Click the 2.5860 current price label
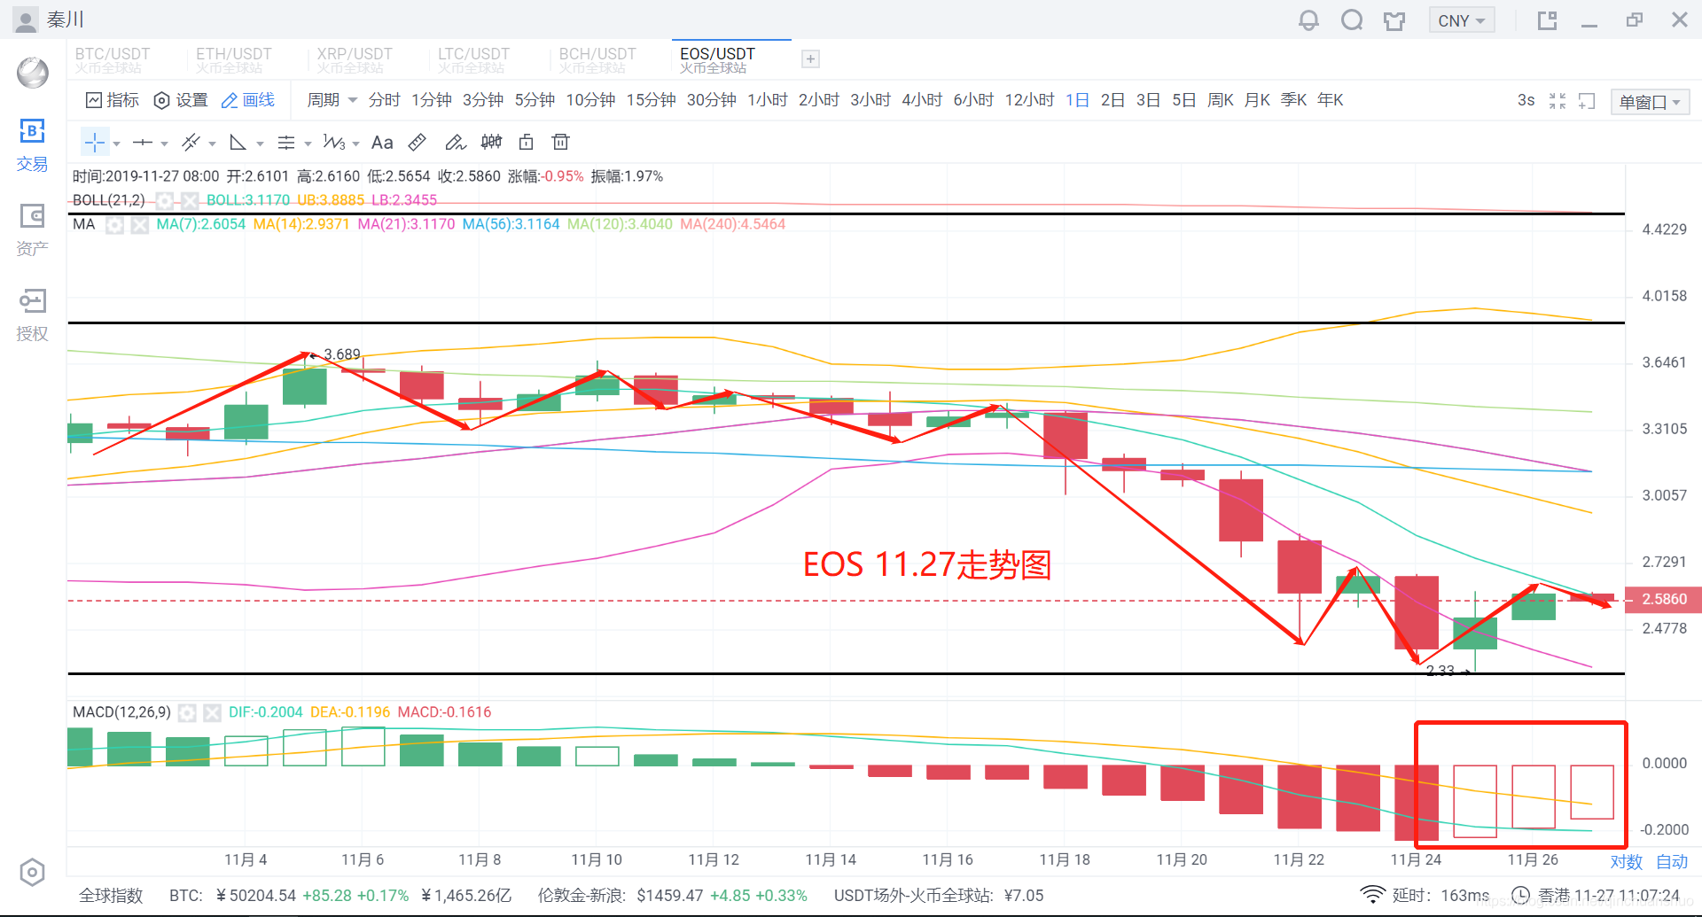Image resolution: width=1702 pixels, height=917 pixels. pyautogui.click(x=1663, y=599)
